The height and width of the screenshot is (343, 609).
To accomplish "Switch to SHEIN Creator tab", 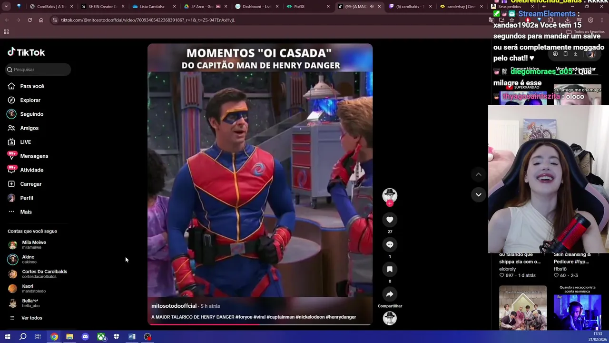I will tap(102, 7).
